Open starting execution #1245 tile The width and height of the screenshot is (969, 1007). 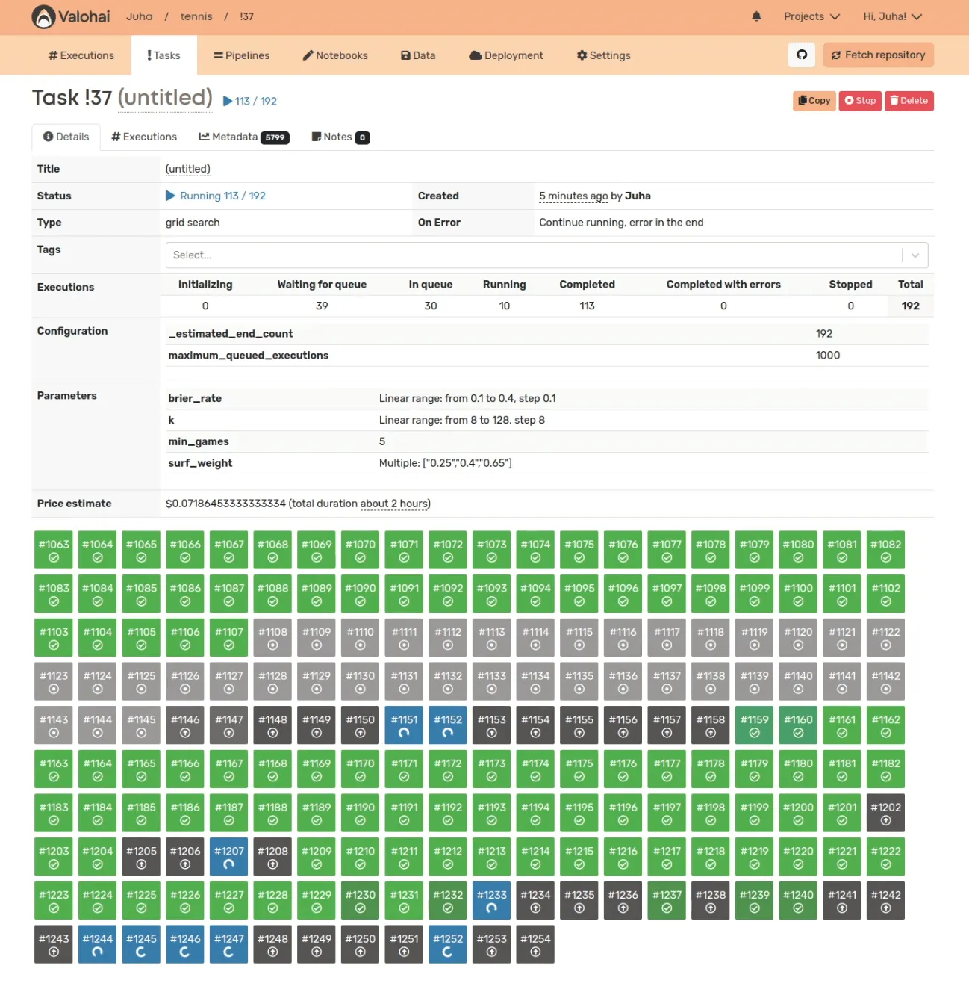[x=141, y=944]
